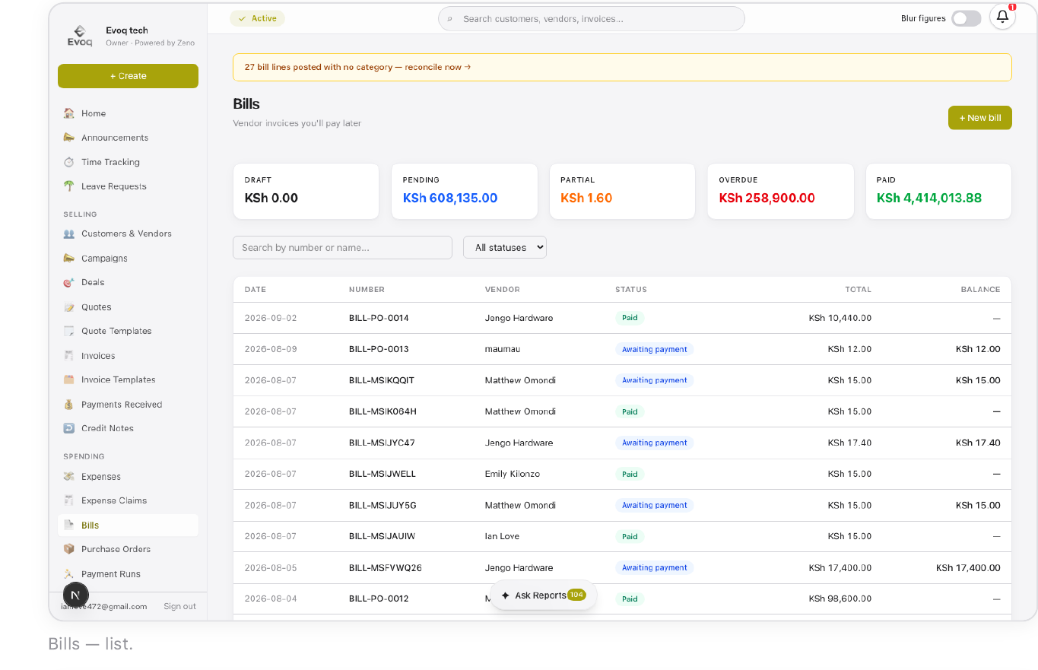Click the Overdue KSh 258,900.00 card
Screen dimensions: 1038x670
point(780,191)
